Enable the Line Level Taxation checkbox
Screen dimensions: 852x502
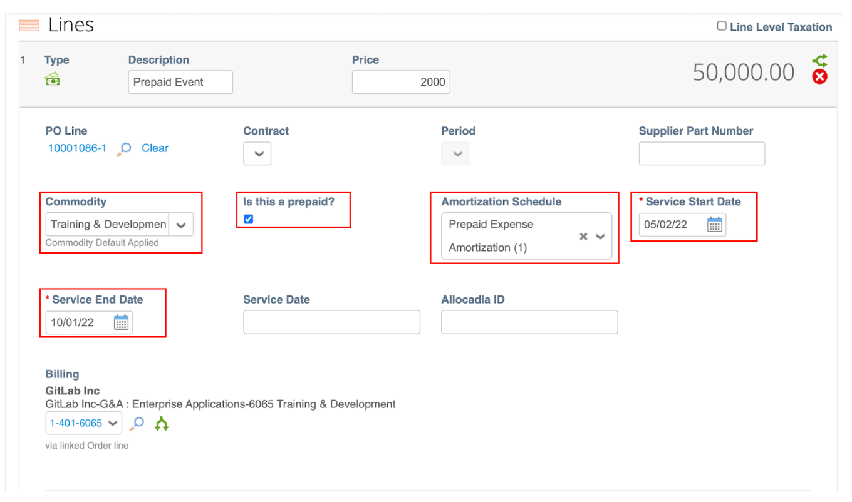point(722,26)
